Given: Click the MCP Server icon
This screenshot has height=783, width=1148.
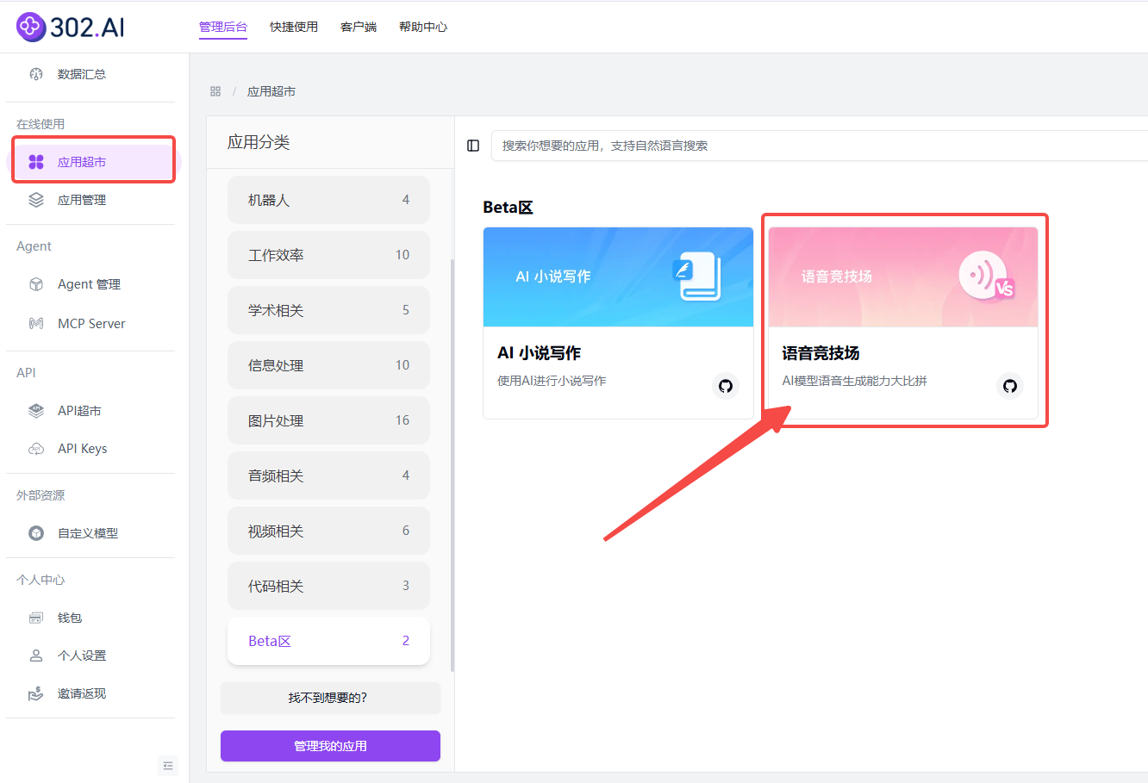Looking at the screenshot, I should coord(36,324).
